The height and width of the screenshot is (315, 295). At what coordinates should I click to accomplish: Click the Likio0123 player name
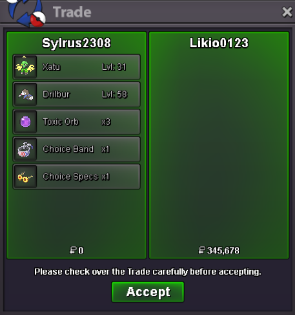pyautogui.click(x=219, y=43)
